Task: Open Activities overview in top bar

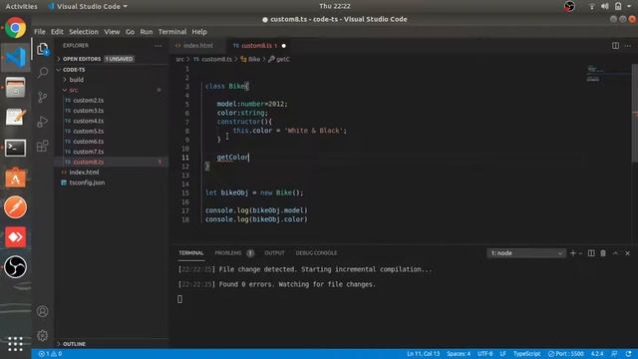Action: pos(21,6)
